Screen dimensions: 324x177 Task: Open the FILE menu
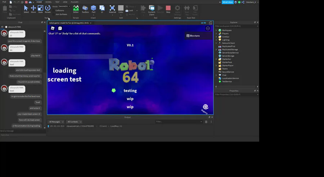(x=4, y=2)
